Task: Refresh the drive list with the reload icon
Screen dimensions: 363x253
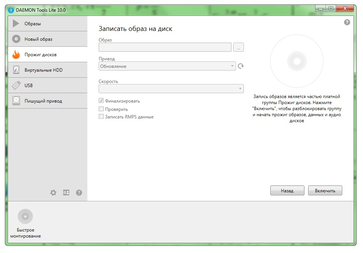Action: click(x=240, y=66)
